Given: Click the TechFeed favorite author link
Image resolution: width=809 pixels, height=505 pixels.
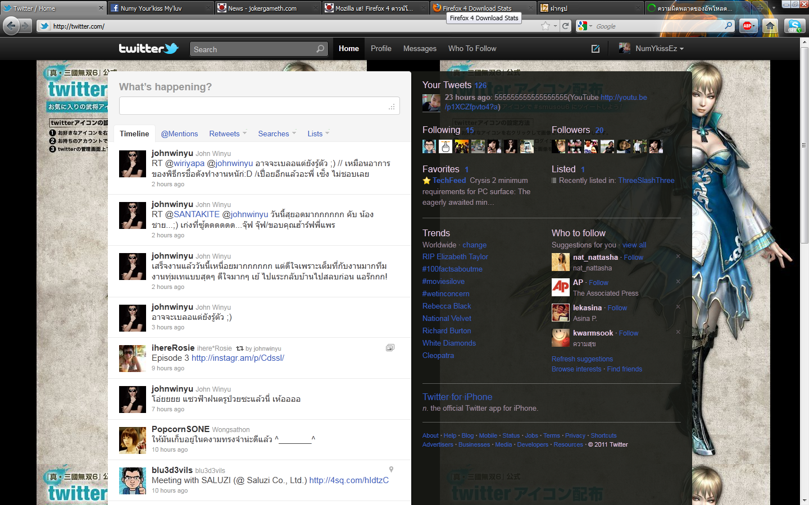Looking at the screenshot, I should (449, 180).
